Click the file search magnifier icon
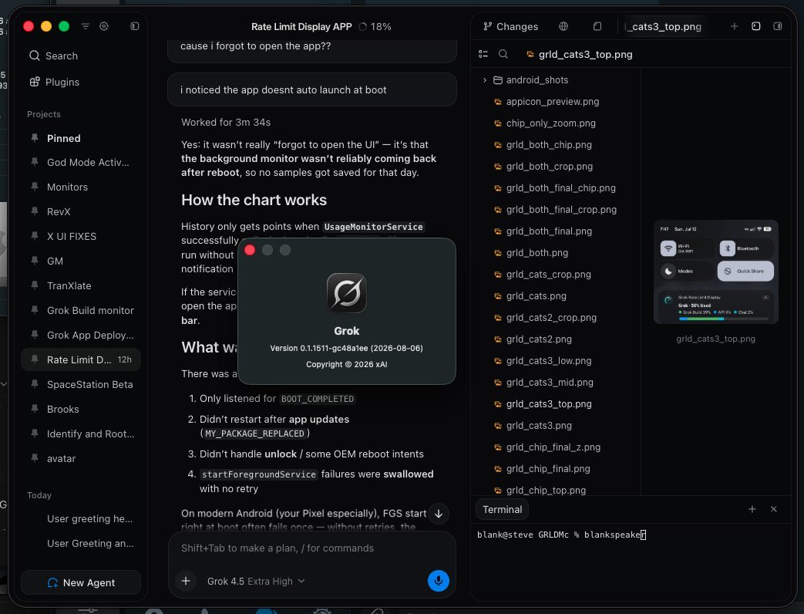 (x=503, y=54)
